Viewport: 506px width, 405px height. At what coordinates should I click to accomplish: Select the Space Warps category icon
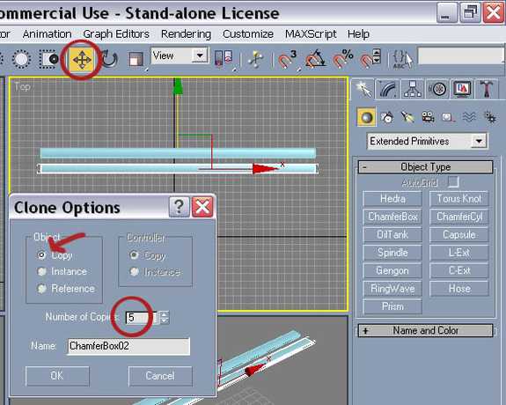point(469,117)
